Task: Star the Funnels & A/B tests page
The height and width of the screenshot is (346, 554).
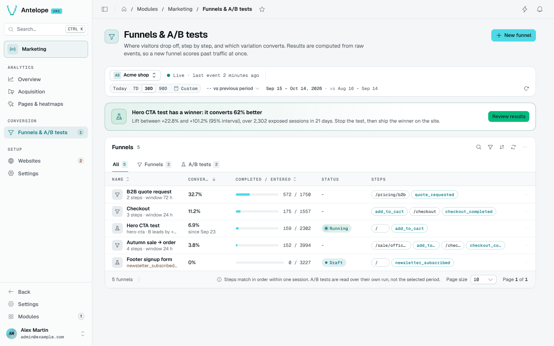Action: tap(262, 9)
